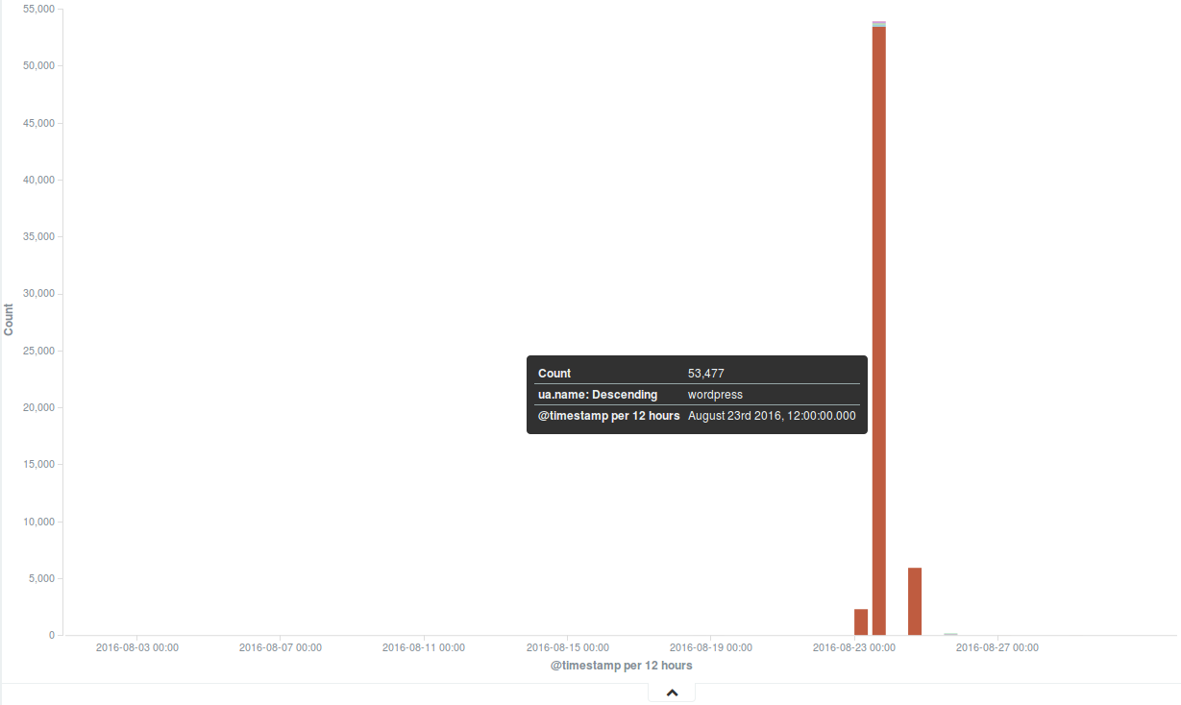Select the 2016-08-11 00:00 axis tick label
This screenshot has height=705, width=1181.
click(424, 647)
